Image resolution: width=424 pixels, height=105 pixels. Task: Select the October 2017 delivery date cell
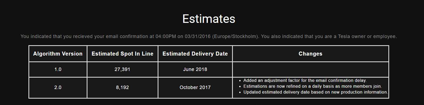tap(195, 87)
